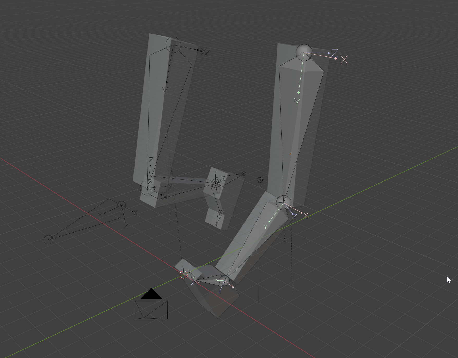Select the tiny circle at the bent leg's toe tip
458x358 pixels.
pyautogui.click(x=216, y=225)
